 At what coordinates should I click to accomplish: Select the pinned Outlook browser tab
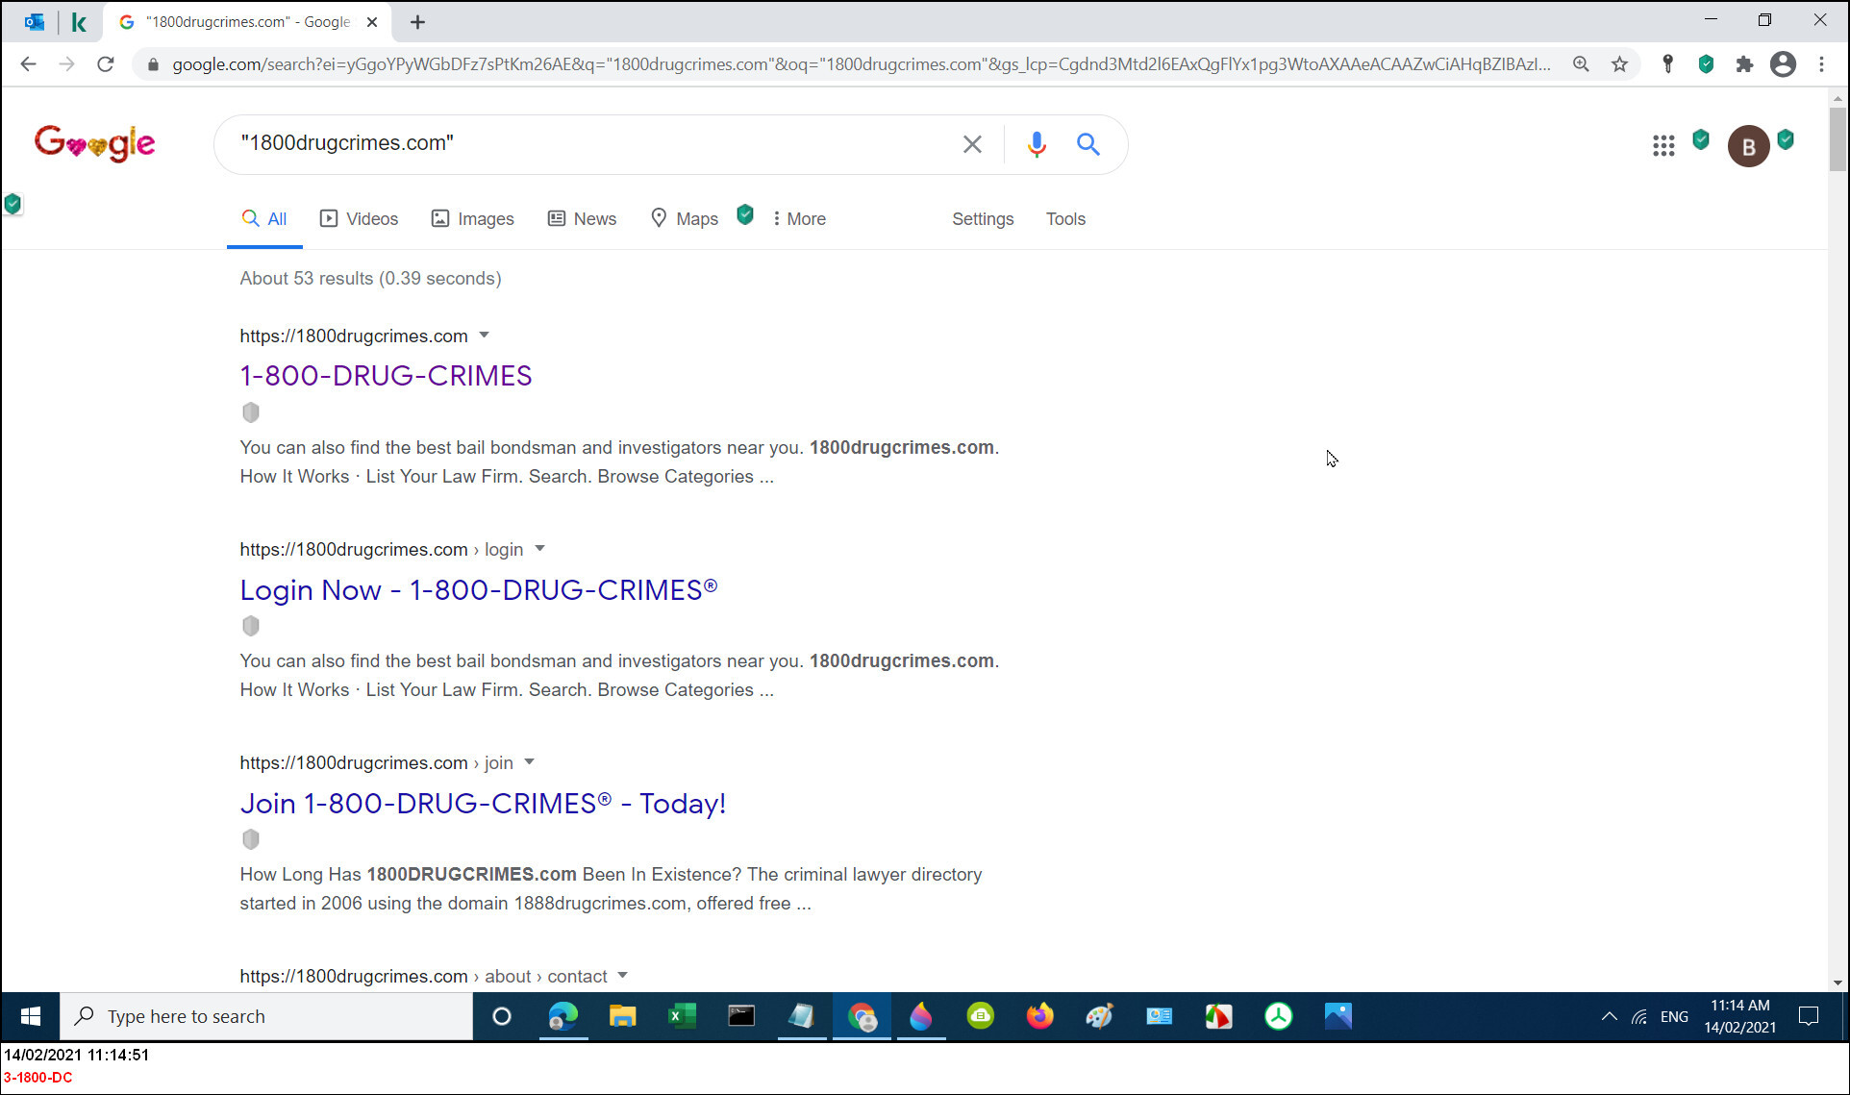pos(35,21)
